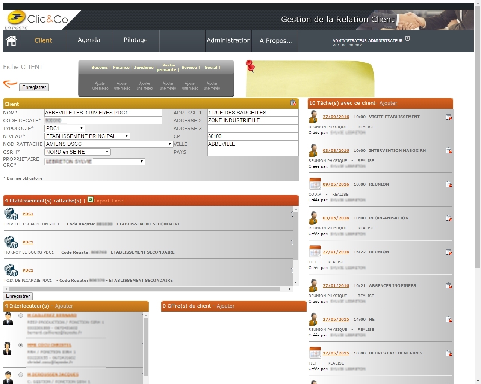Delete the REORGANISATION task entry
481x384 pixels.
[x=449, y=218]
